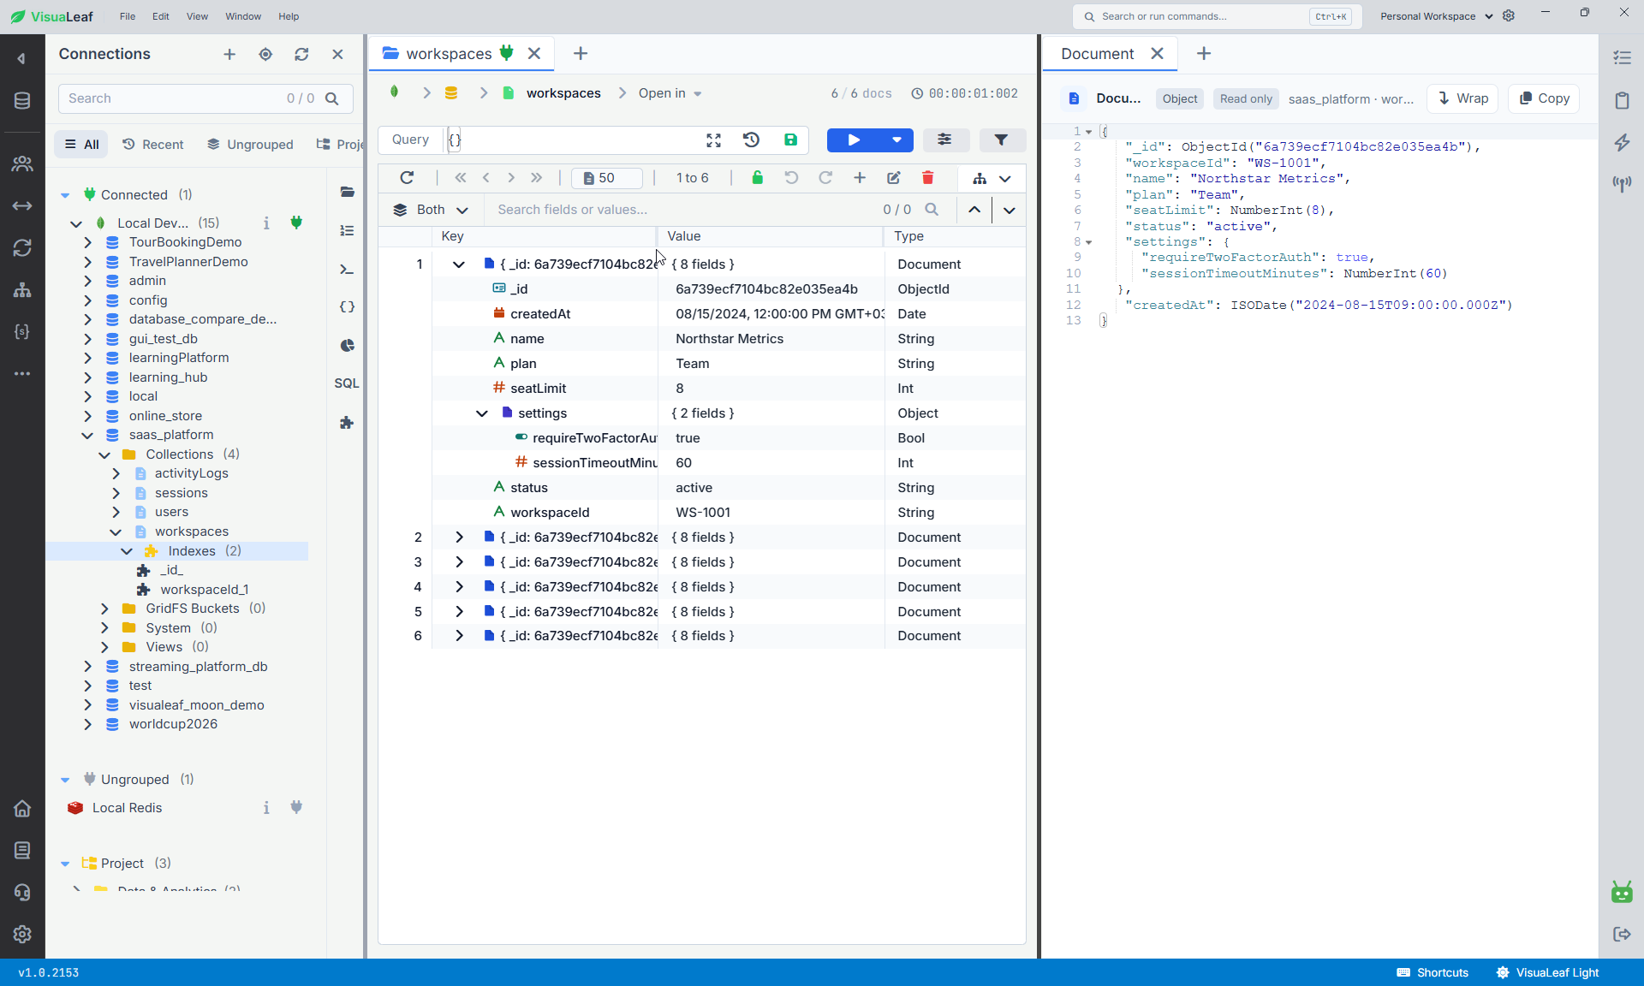Add a new connection in Connections panel
The height and width of the screenshot is (986, 1644).
click(229, 54)
